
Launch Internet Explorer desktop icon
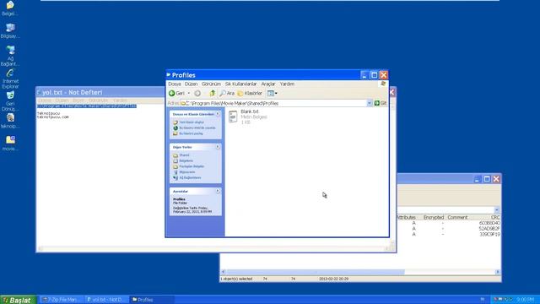tap(10, 79)
